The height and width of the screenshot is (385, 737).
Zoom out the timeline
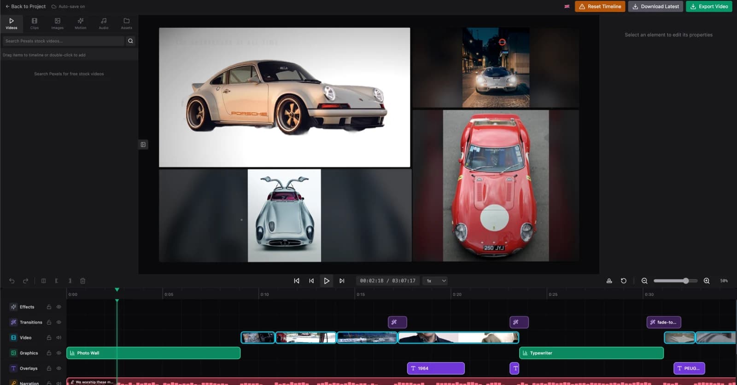(x=644, y=281)
